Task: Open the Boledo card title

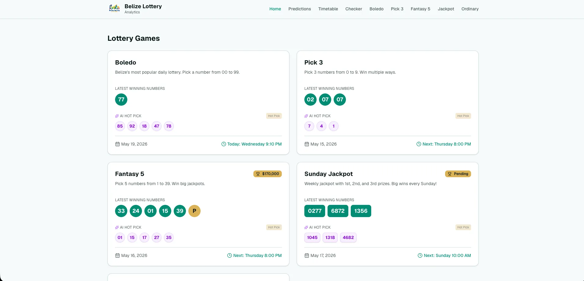Action: pos(125,62)
